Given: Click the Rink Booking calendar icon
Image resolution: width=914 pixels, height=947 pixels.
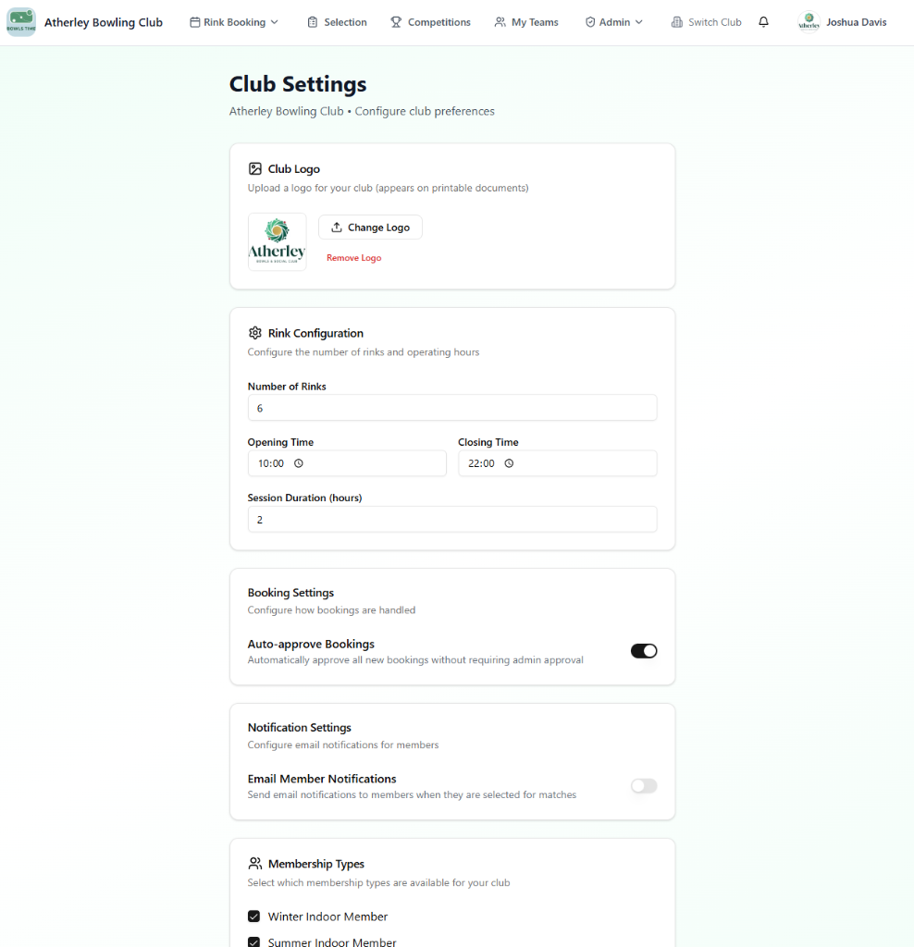Looking at the screenshot, I should click(194, 22).
